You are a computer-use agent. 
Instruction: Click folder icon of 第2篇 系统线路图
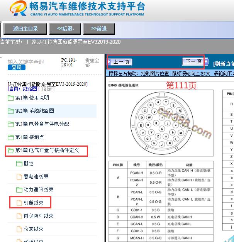pos(11,111)
